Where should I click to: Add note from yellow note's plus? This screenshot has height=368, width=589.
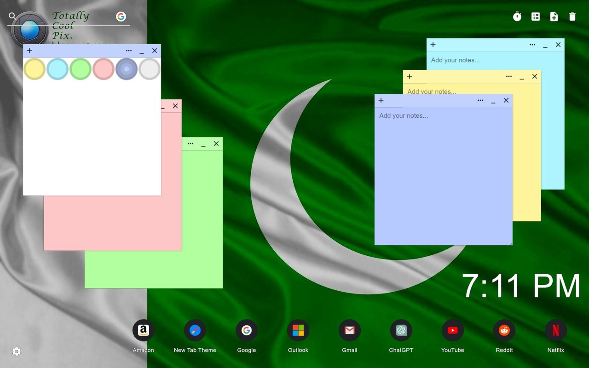(x=410, y=76)
